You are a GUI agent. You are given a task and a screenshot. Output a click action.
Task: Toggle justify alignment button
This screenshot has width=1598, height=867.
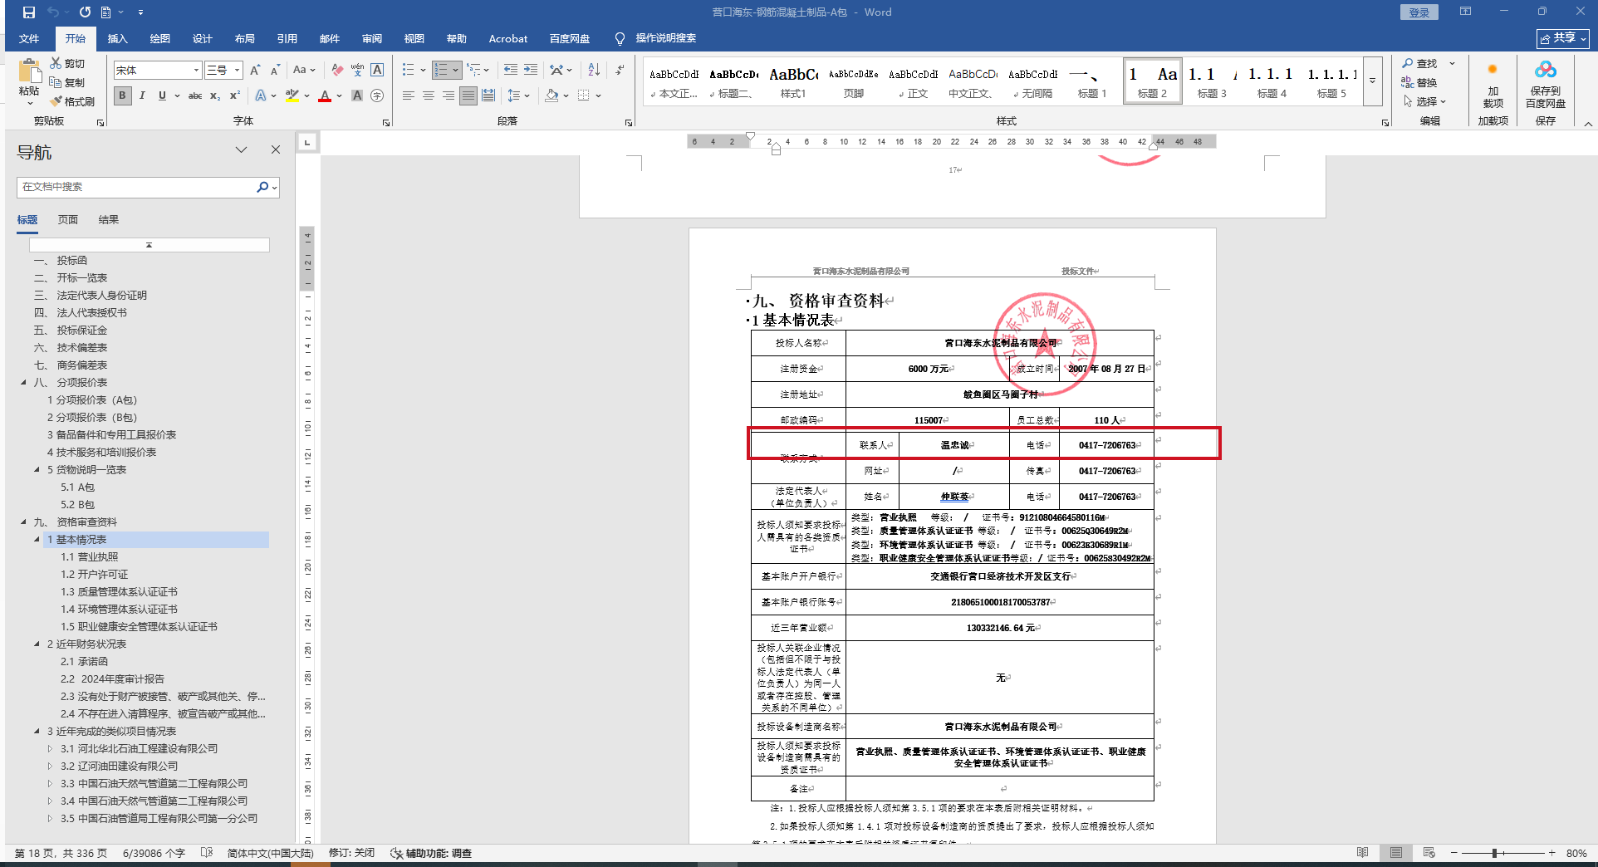coord(468,96)
